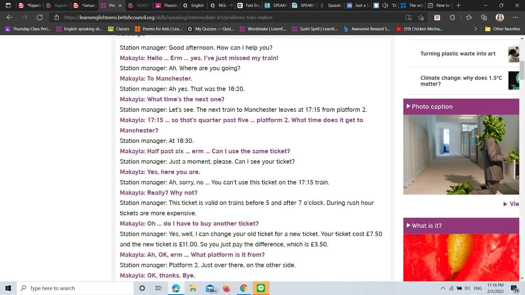The width and height of the screenshot is (525, 295).
Task: Open vertical tabs menu icon
Action: point(8,5)
